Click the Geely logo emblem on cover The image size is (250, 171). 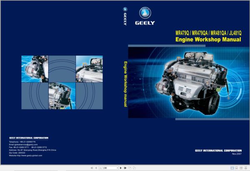coord(145,13)
